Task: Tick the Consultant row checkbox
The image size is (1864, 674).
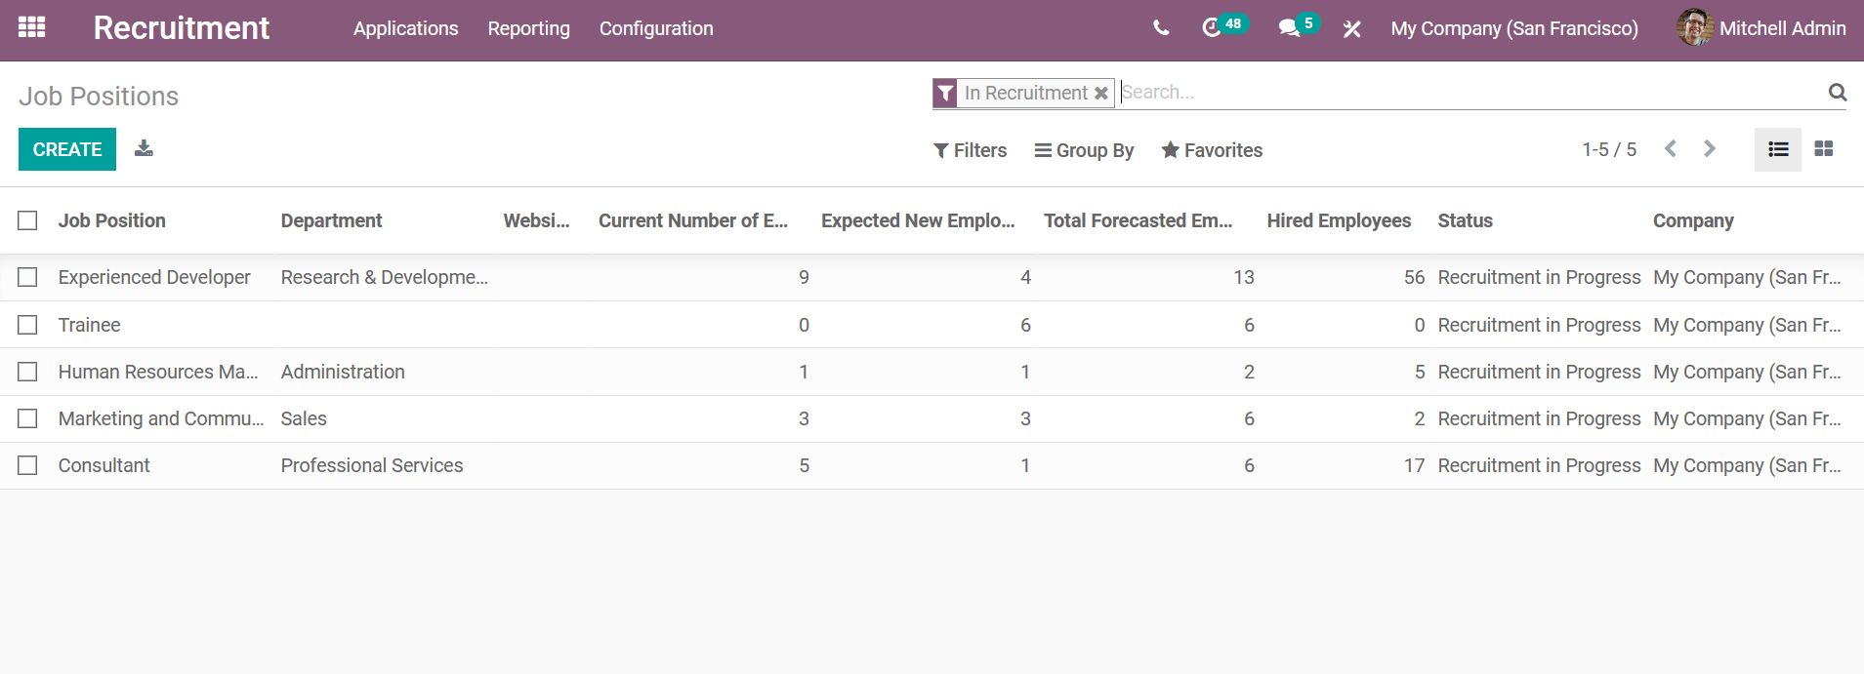Action: [x=27, y=465]
